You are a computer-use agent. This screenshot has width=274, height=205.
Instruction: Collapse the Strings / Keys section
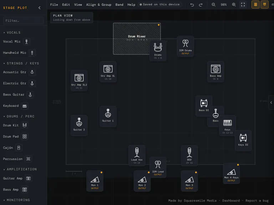[21, 63]
